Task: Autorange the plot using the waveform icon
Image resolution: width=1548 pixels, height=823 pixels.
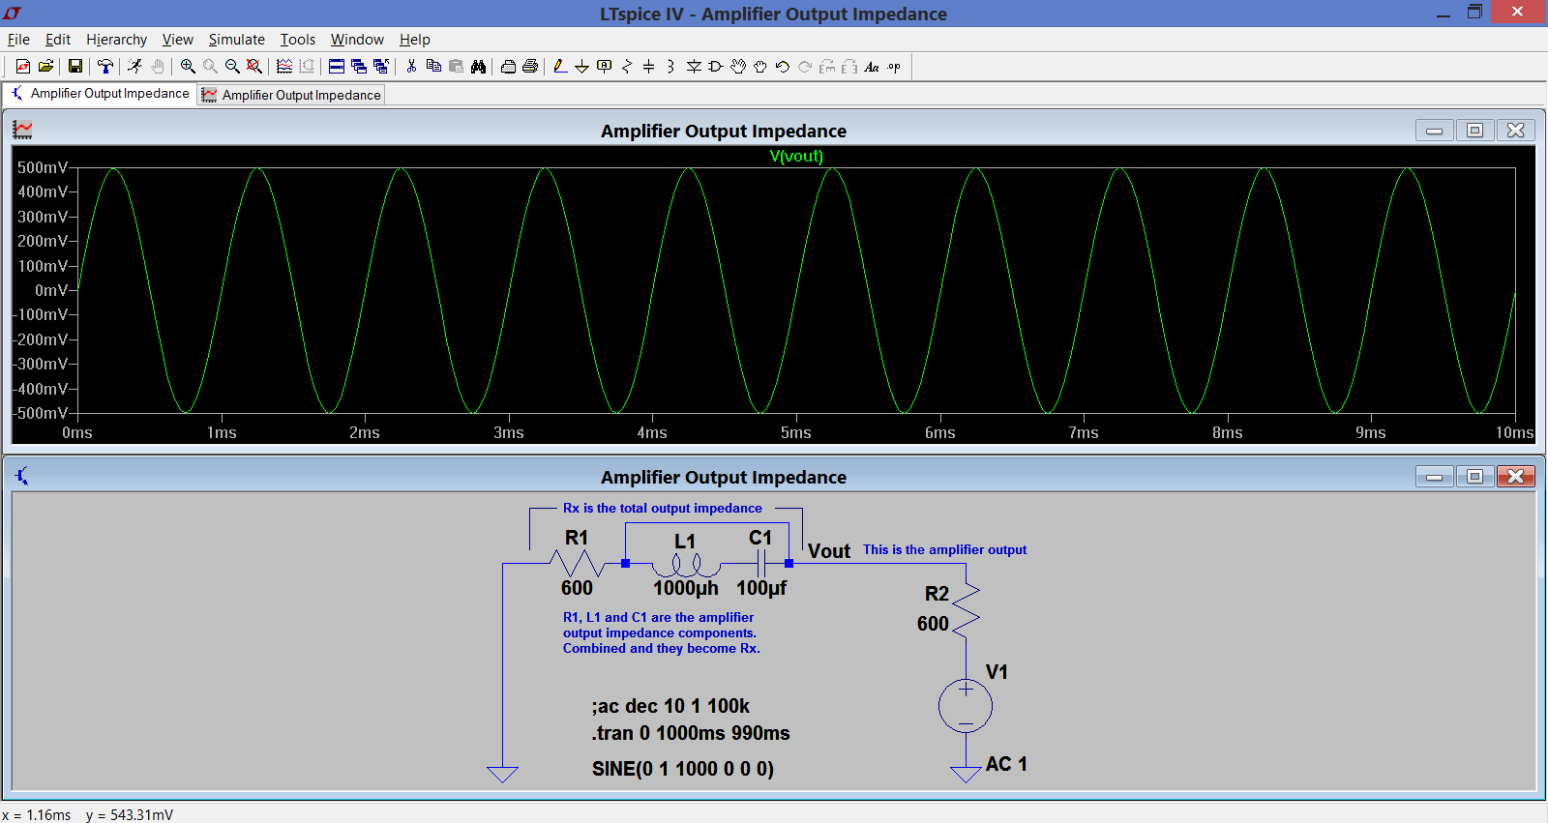Action: point(284,67)
